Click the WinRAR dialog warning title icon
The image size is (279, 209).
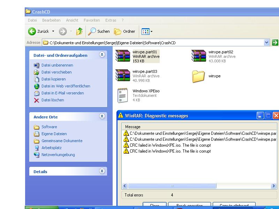click(121, 116)
